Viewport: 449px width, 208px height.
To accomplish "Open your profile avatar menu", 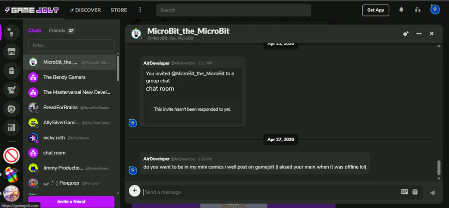I will 435,10.
